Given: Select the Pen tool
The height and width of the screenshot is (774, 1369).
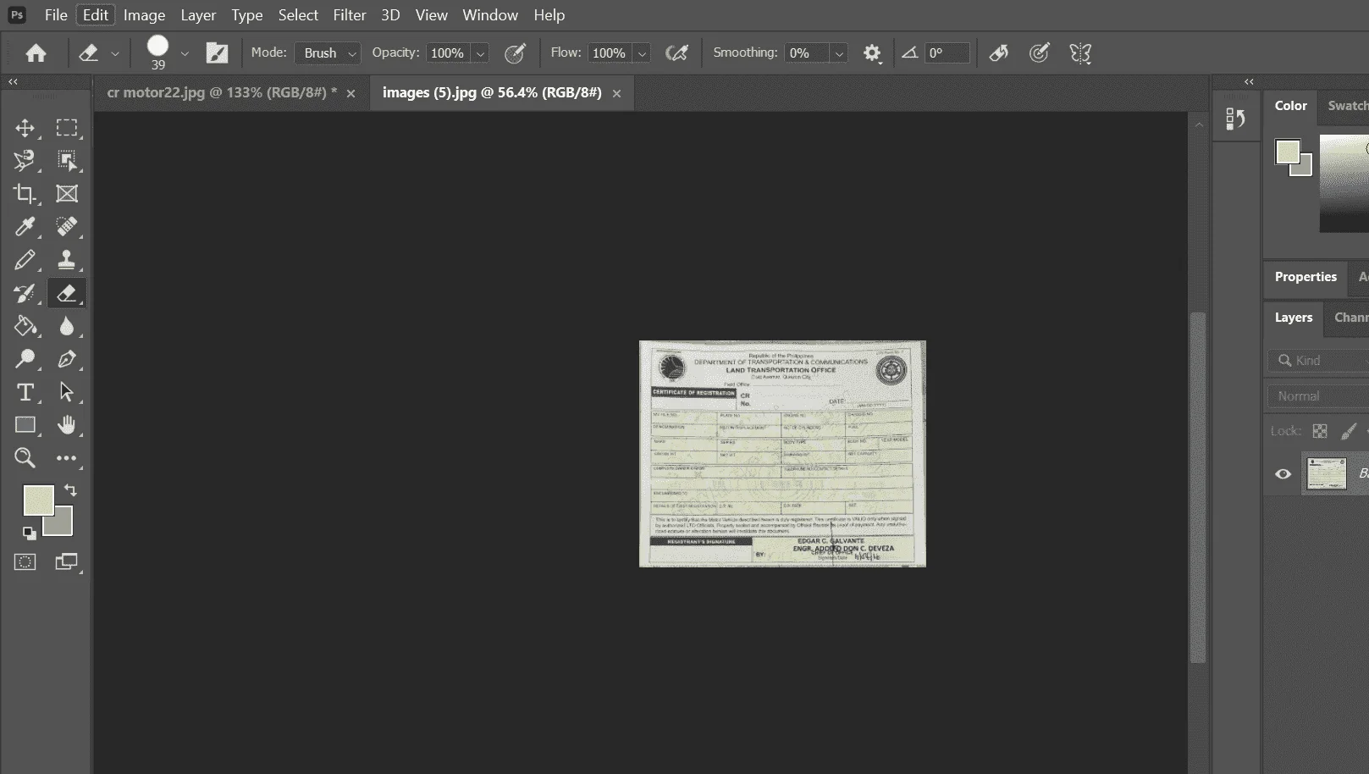Looking at the screenshot, I should [x=67, y=359].
